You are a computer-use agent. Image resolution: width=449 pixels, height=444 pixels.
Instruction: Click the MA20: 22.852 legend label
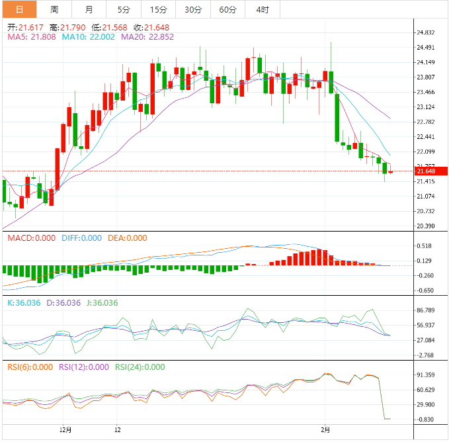[x=147, y=38]
